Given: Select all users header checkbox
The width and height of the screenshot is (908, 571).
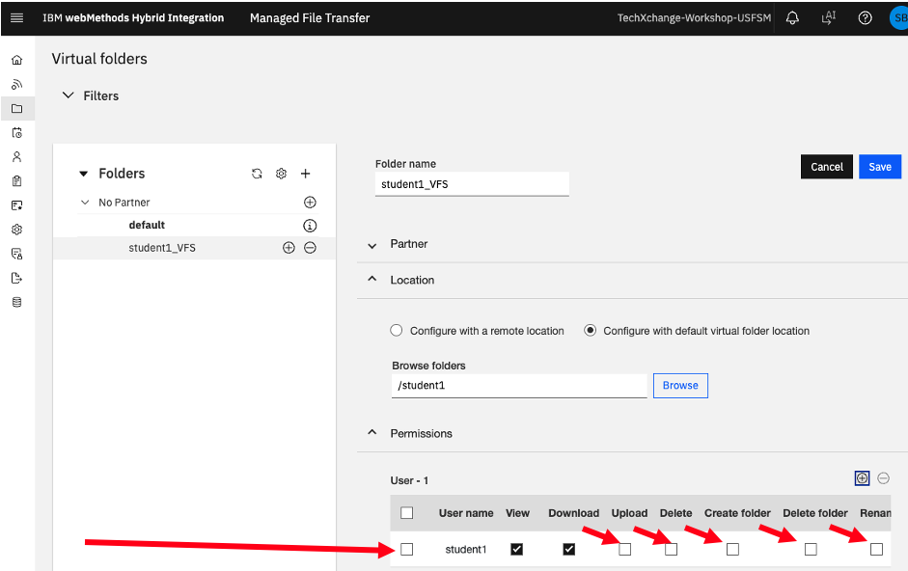Looking at the screenshot, I should click(x=407, y=513).
